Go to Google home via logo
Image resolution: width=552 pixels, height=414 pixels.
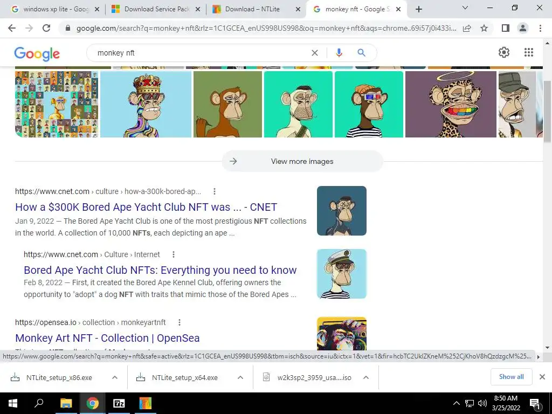(37, 53)
